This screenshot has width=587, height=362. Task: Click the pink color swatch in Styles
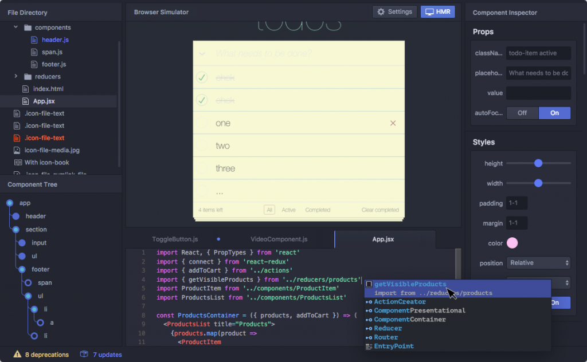coord(513,243)
